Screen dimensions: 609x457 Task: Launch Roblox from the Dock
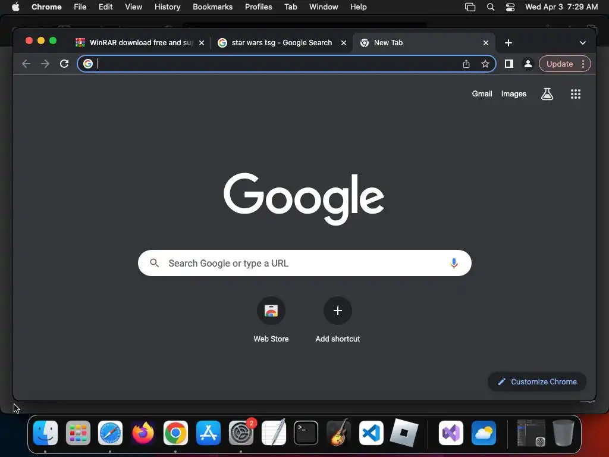pyautogui.click(x=404, y=433)
